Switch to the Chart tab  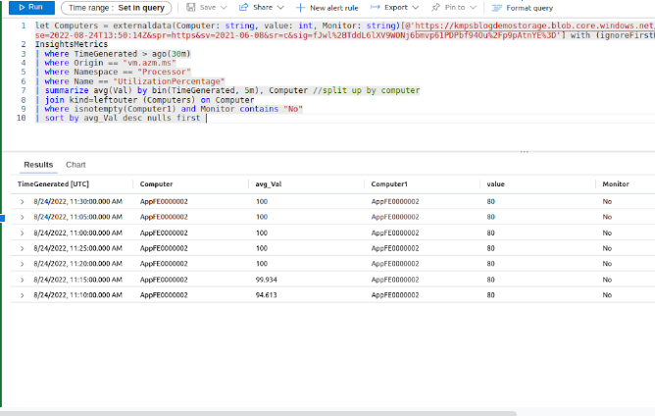click(76, 165)
